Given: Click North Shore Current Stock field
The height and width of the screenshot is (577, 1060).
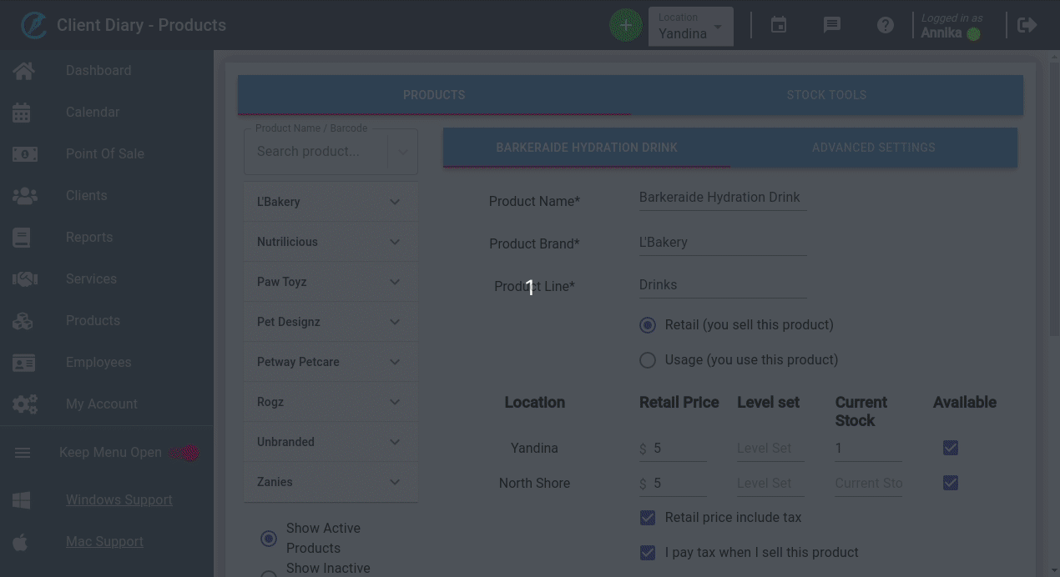Looking at the screenshot, I should [868, 484].
